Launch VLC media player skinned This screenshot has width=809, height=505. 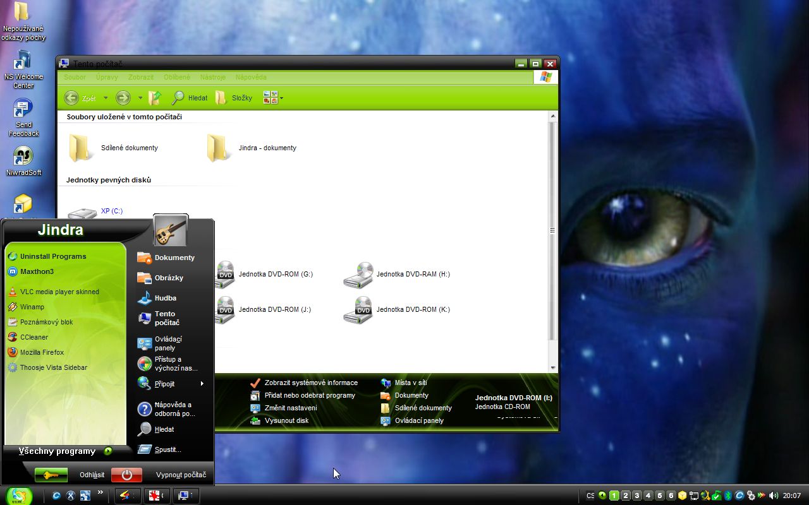click(x=59, y=292)
